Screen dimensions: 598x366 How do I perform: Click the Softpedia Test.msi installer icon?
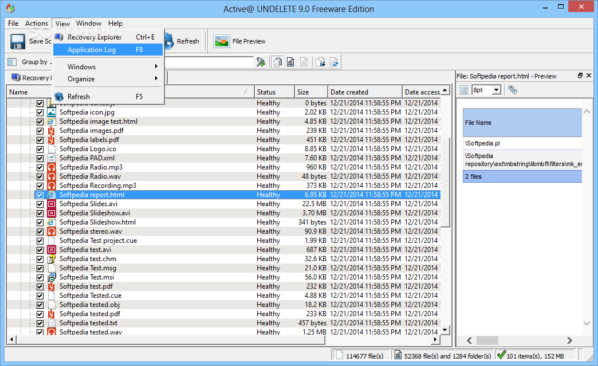click(52, 277)
